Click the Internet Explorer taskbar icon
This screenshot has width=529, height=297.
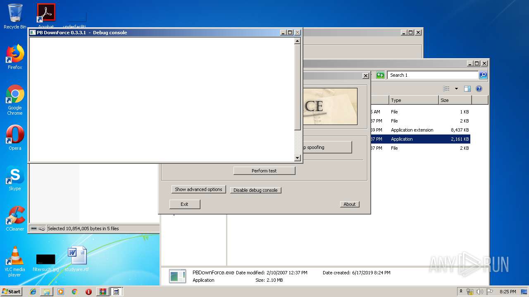33,292
